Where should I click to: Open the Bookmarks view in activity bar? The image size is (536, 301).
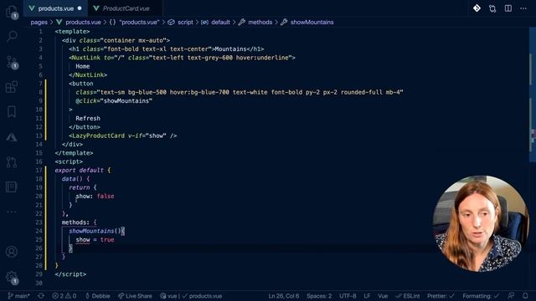point(12,111)
